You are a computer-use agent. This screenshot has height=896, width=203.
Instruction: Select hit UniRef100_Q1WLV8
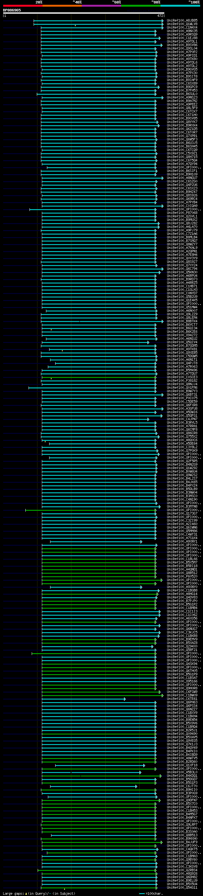pos(182,24)
